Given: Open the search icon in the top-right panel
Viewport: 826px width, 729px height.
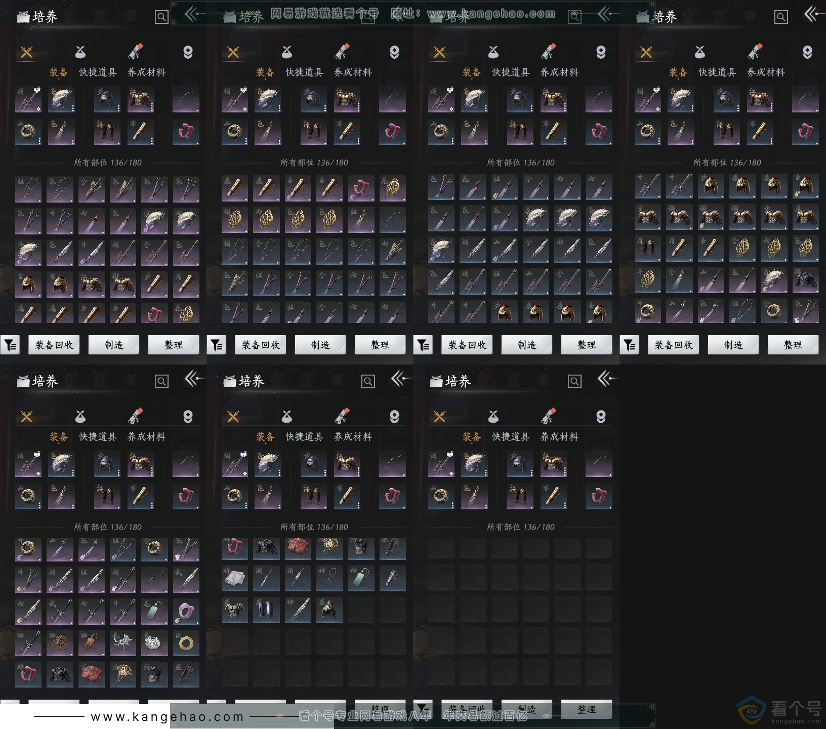Looking at the screenshot, I should [x=781, y=17].
